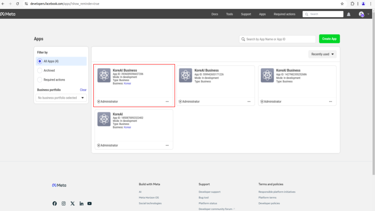Expand the profile account menu arrow
375x211 pixels.
(x=368, y=14)
